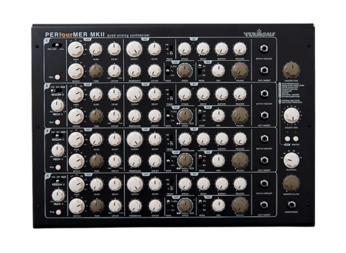Click channel 1 EXT IN/VCO OUT jack
Screen dimensions: 346x253
264,49
